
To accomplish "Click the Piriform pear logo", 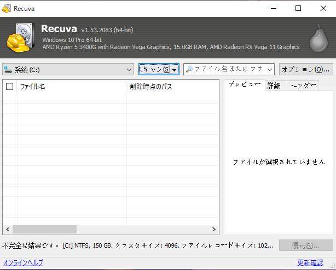I will click(x=318, y=38).
